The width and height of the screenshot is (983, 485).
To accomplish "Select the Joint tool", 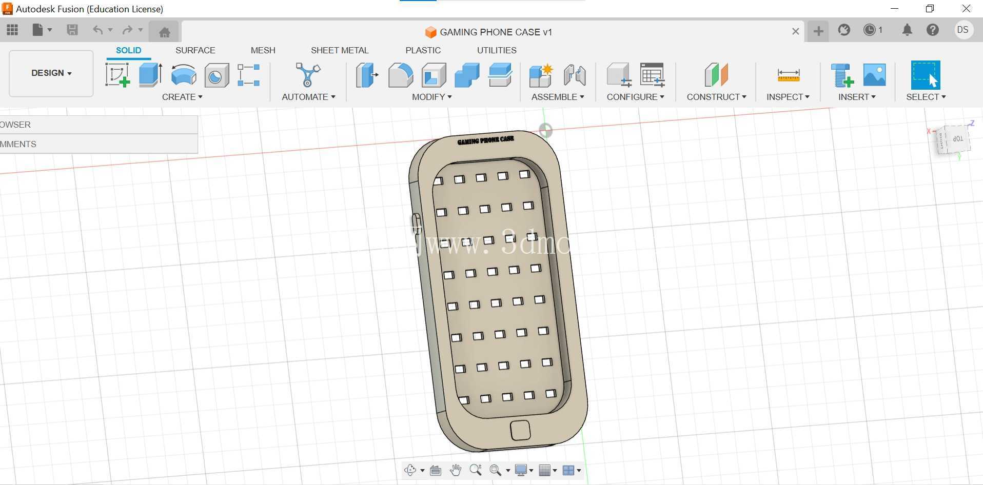I will pyautogui.click(x=575, y=75).
